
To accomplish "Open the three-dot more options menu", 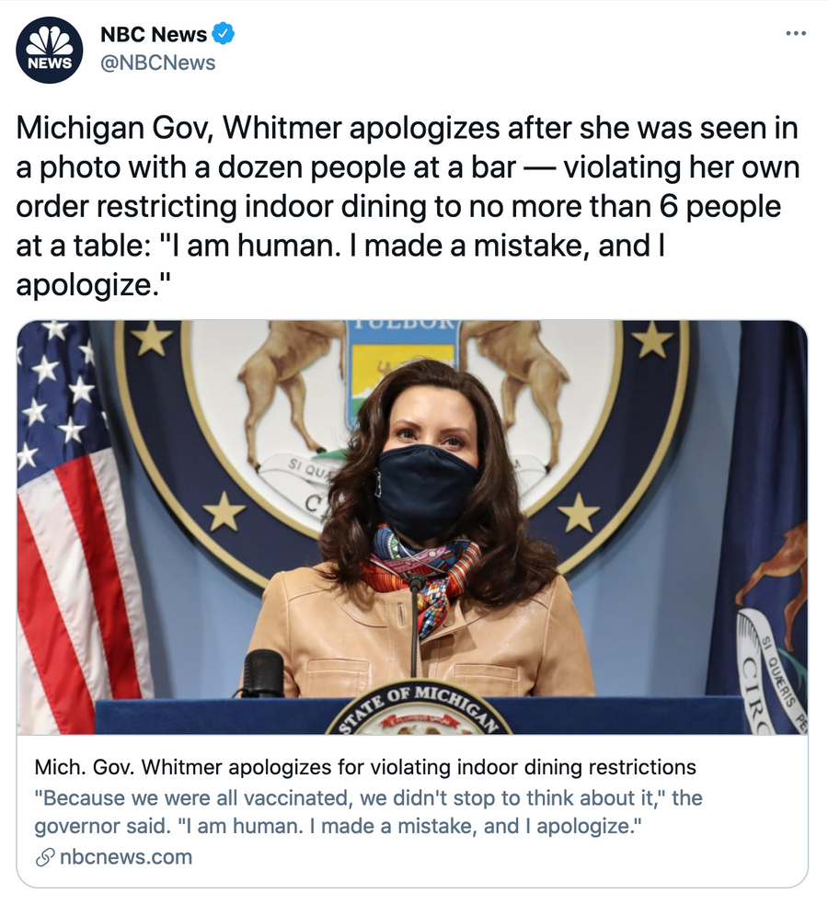I will click(796, 33).
